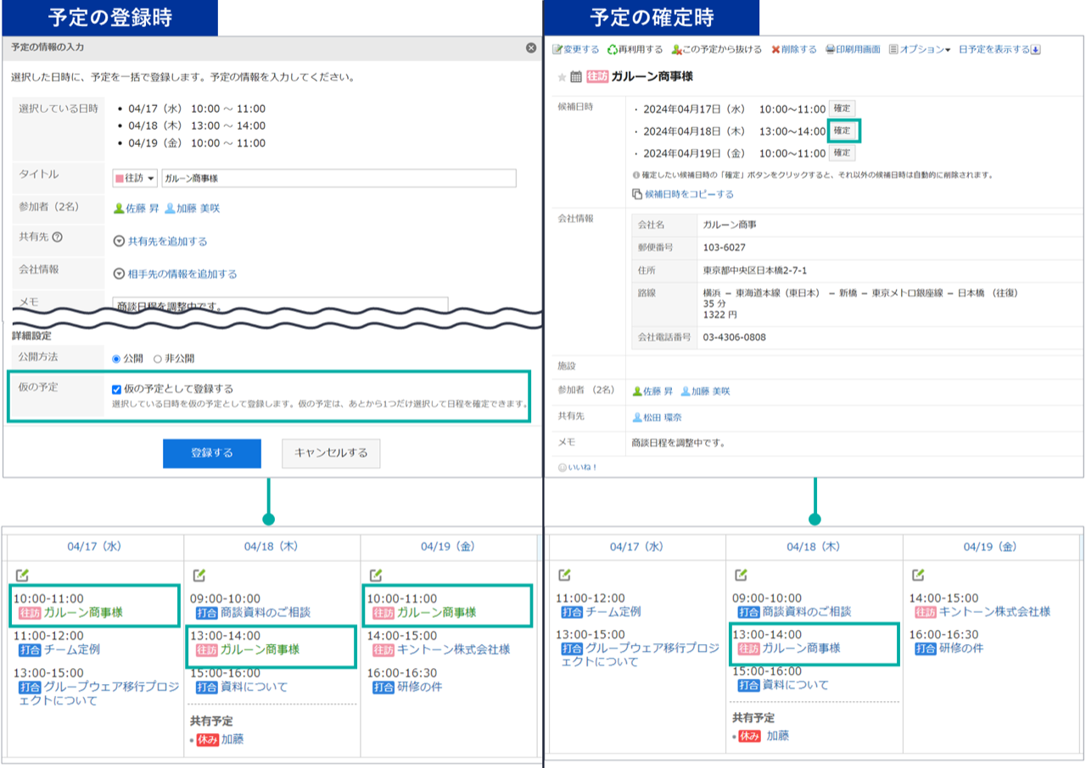
Task: Click participant 加藤 美咲 in registration dialog
Action: [x=193, y=209]
